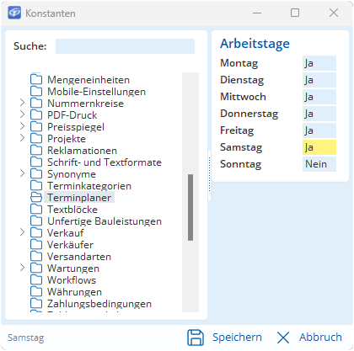
Task: Click the Mengeneinheiten folder icon
Action: [36, 80]
